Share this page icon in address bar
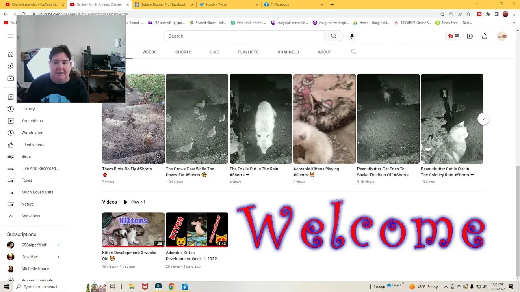520x292 pixels. pos(459,14)
